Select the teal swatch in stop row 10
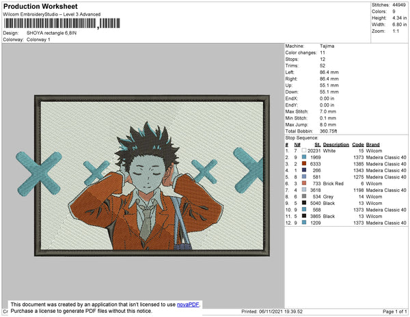Viewport: 410px width, 317px height. coord(304,209)
